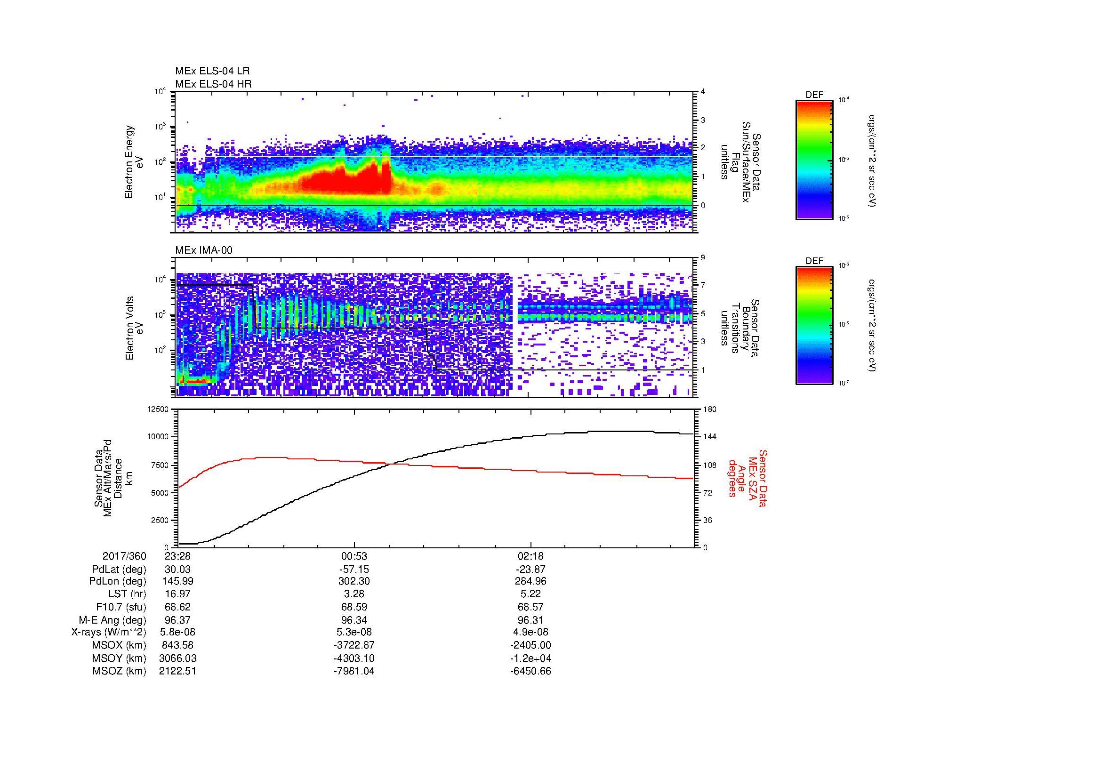This screenshot has width=1101, height=778.
Task: Click the PdLat value '30.03'
Action: pos(177,569)
